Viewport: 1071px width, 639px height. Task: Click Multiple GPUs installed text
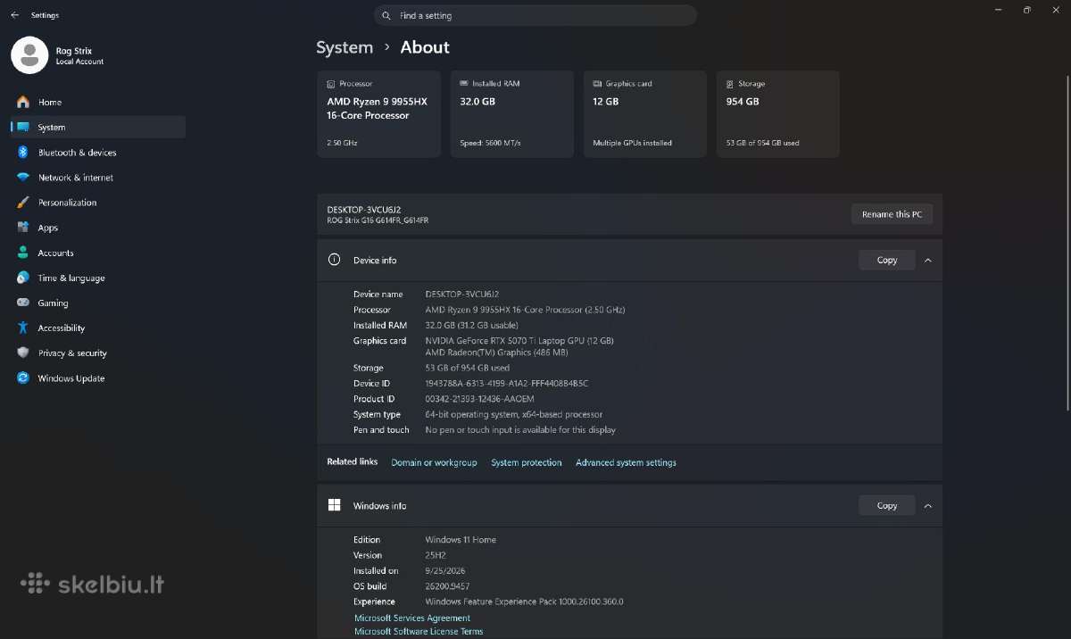pyautogui.click(x=632, y=143)
